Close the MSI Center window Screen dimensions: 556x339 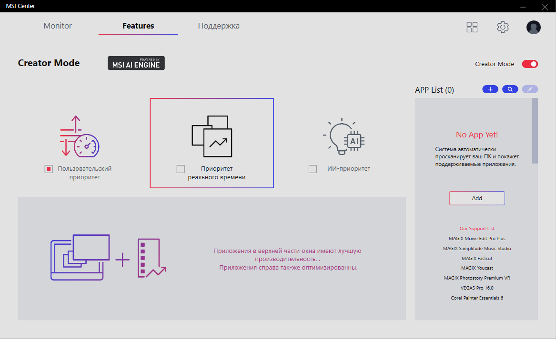(545, 7)
